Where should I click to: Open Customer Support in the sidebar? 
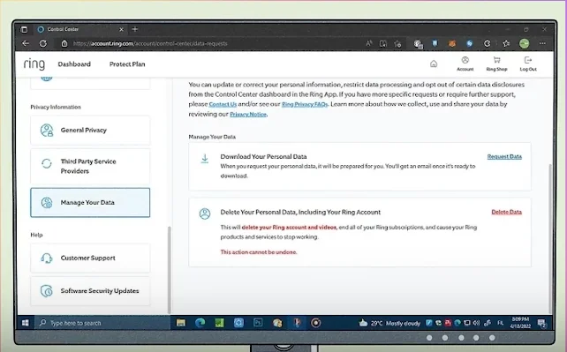point(90,258)
